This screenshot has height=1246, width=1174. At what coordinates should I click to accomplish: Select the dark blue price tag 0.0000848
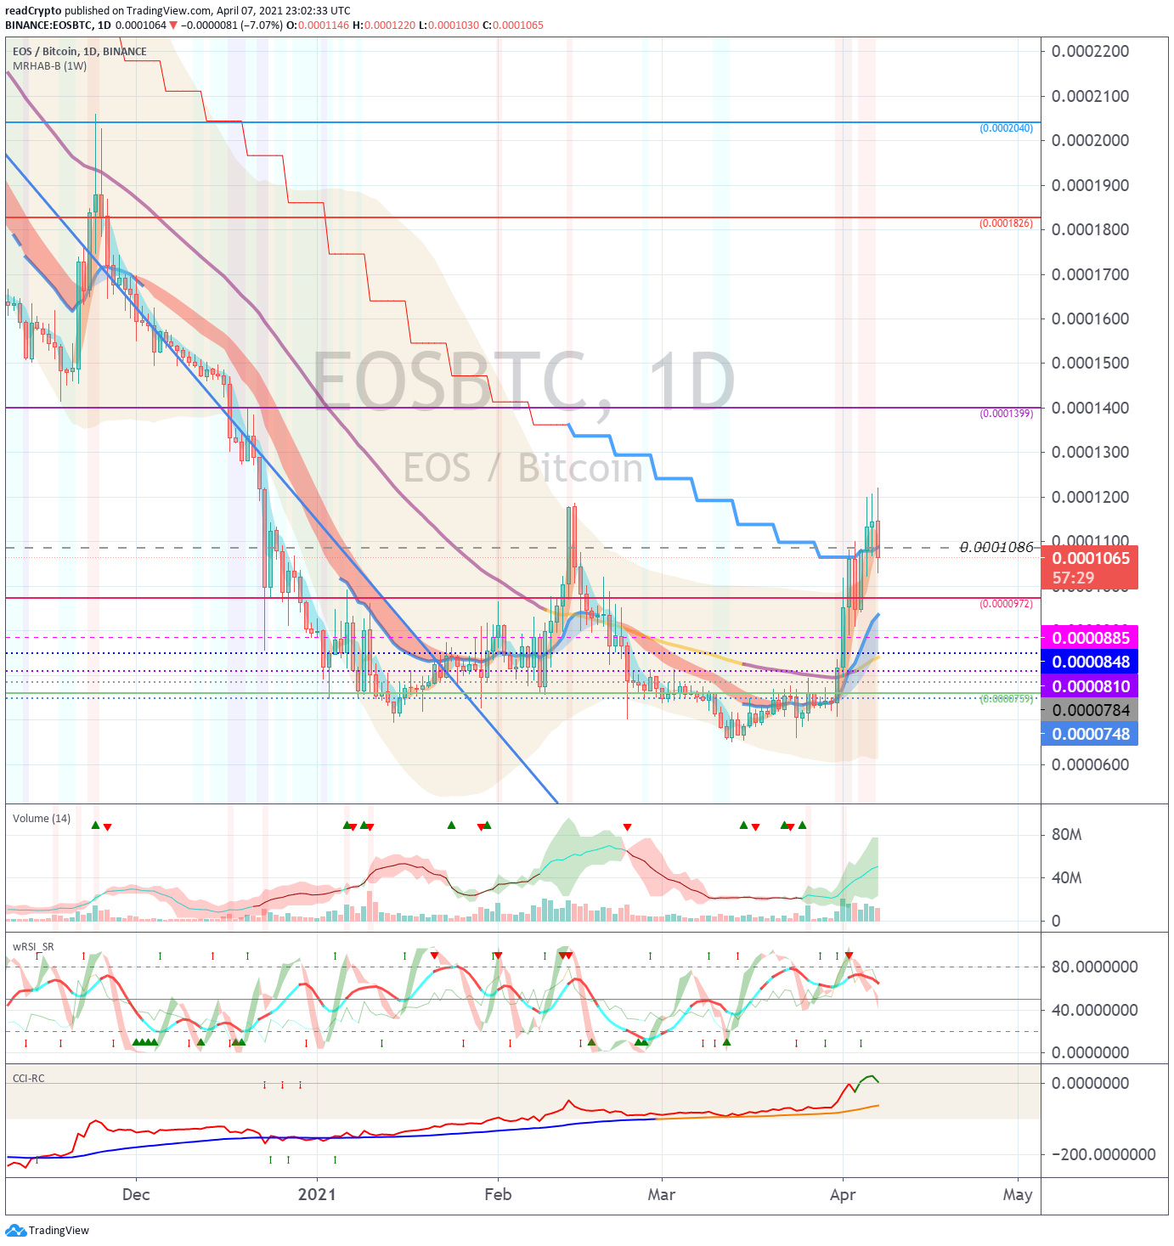point(1090,662)
